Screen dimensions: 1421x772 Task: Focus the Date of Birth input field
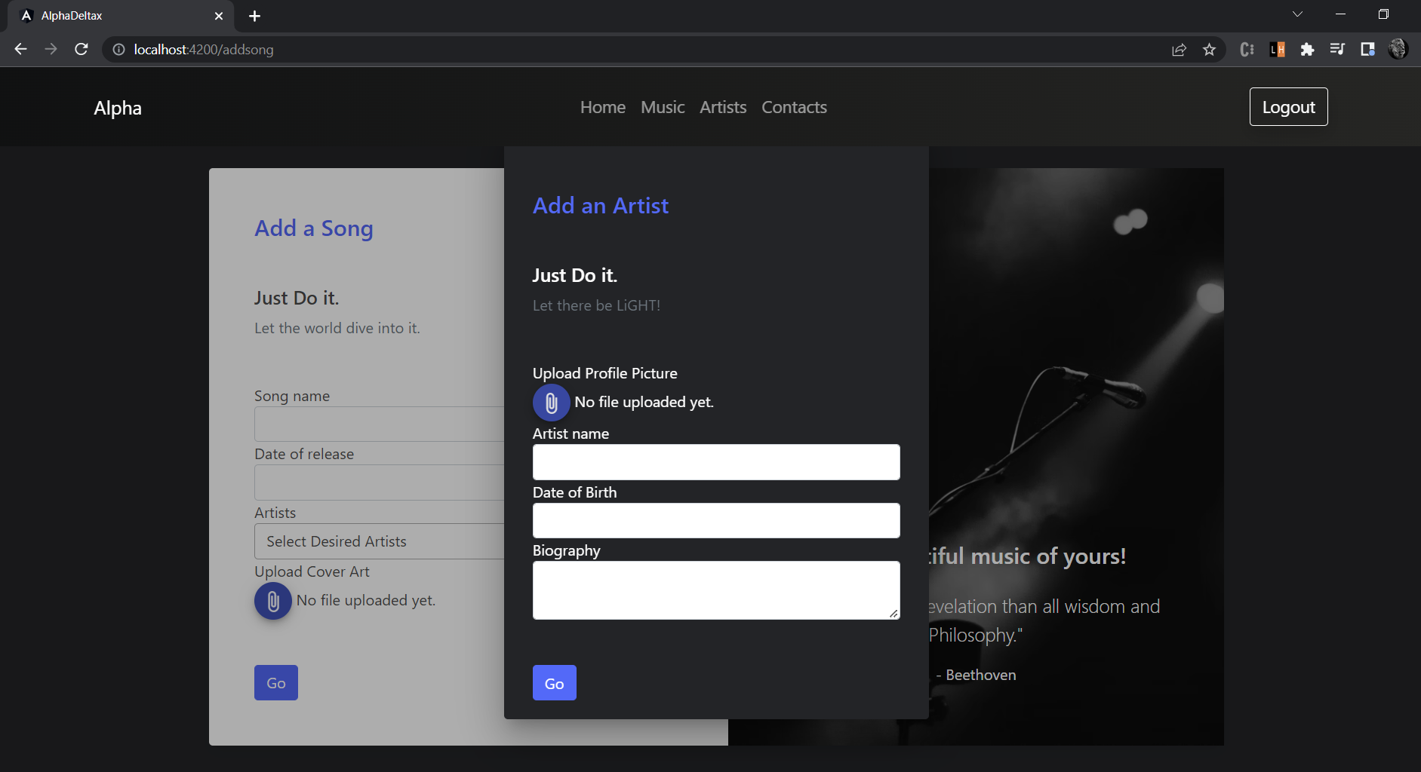point(716,521)
